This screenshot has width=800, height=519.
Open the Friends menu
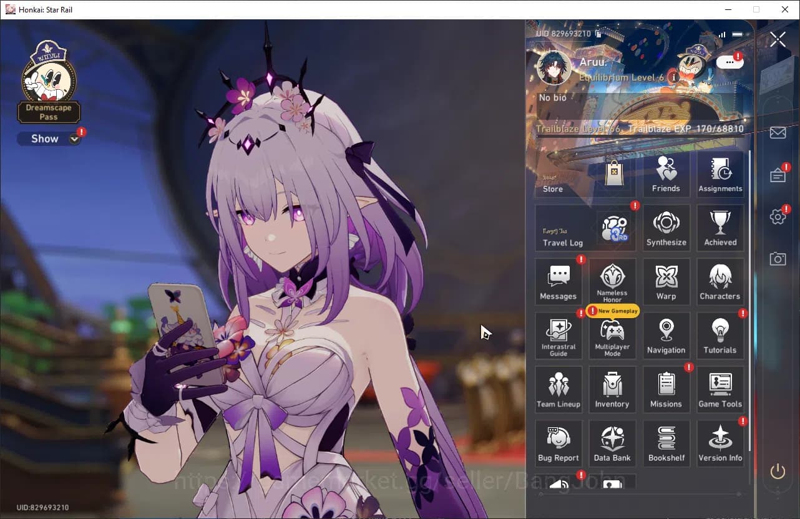(666, 174)
